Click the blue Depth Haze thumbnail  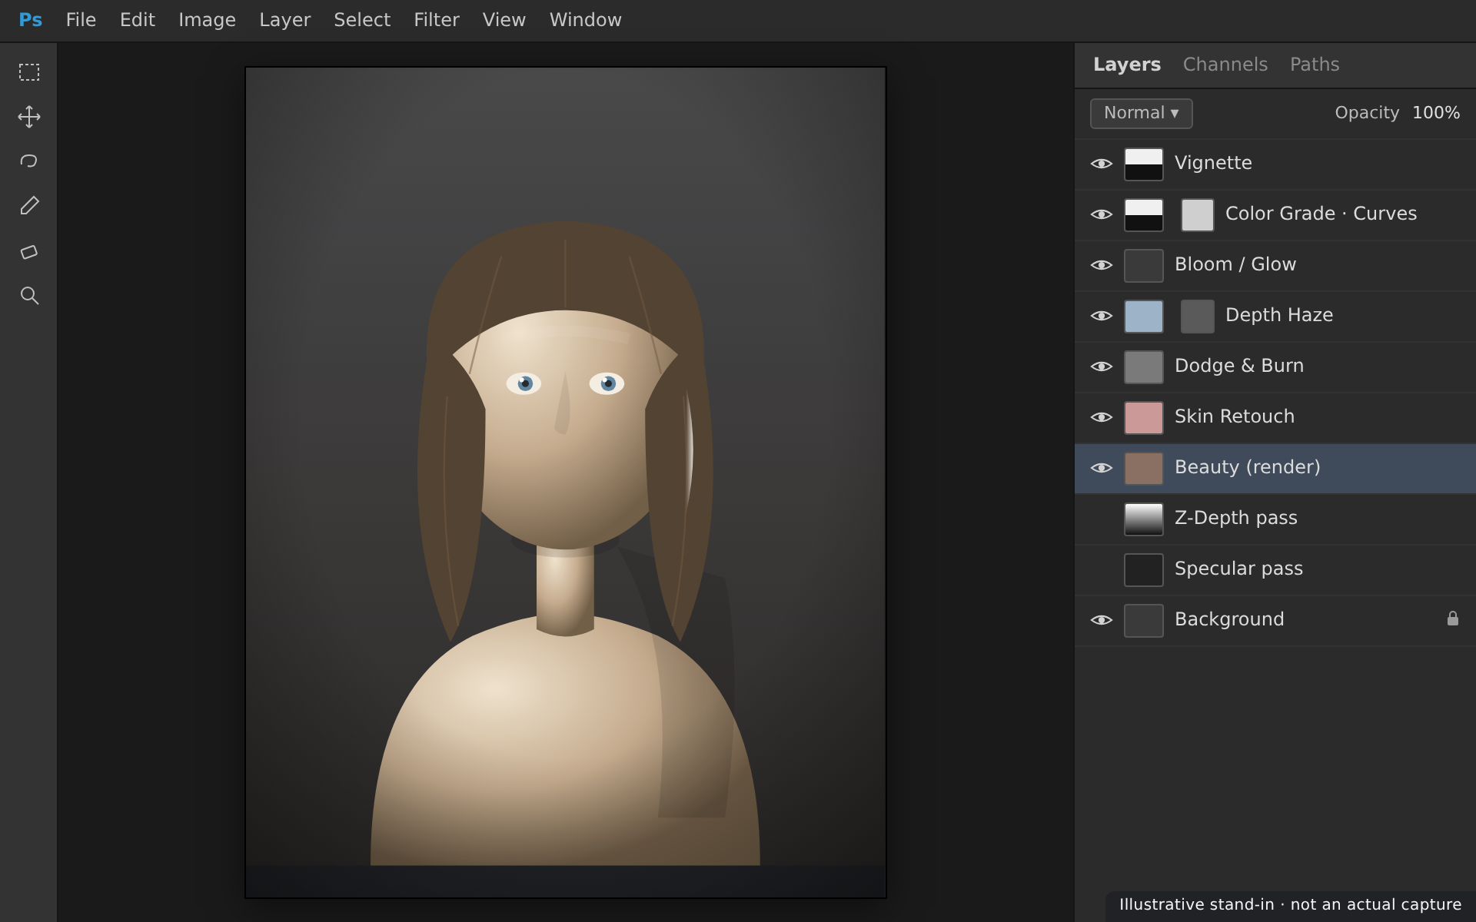click(1144, 317)
